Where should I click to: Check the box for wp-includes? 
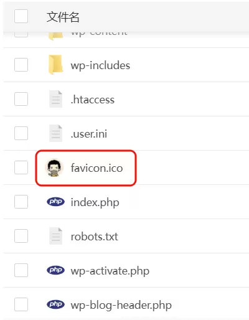tap(21, 65)
